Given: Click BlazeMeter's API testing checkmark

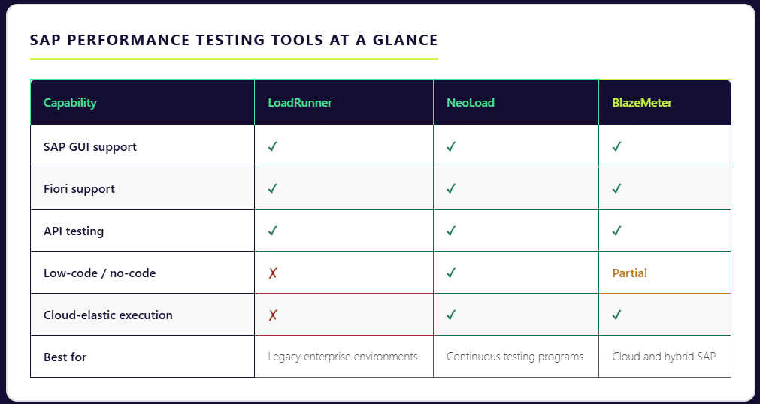Looking at the screenshot, I should click(616, 231).
